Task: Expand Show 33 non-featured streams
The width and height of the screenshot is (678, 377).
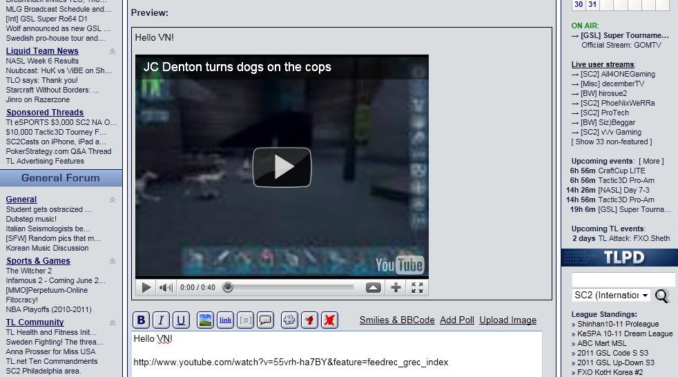Action: coord(612,142)
